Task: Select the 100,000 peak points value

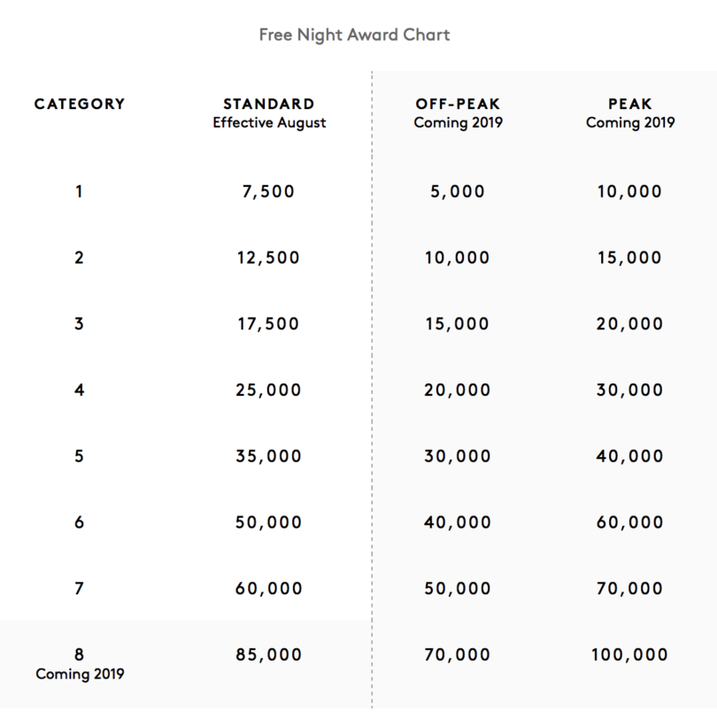Action: (629, 655)
